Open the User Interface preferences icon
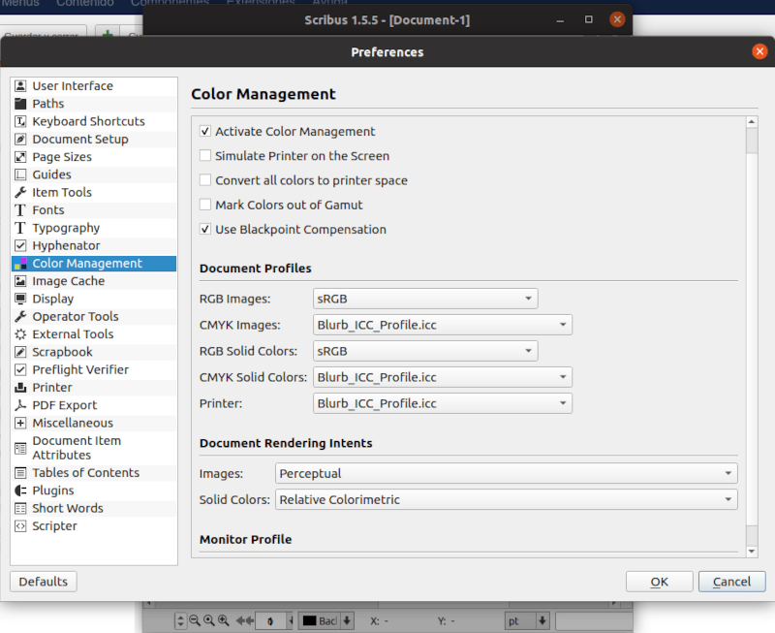Viewport: 775px width, 633px height. pyautogui.click(x=20, y=86)
